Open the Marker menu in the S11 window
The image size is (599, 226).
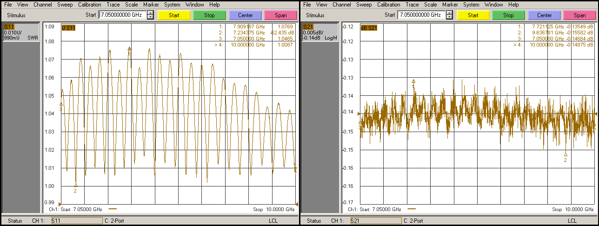(x=151, y=5)
